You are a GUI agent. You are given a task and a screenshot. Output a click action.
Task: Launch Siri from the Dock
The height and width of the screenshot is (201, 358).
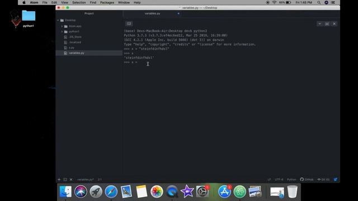point(81,192)
